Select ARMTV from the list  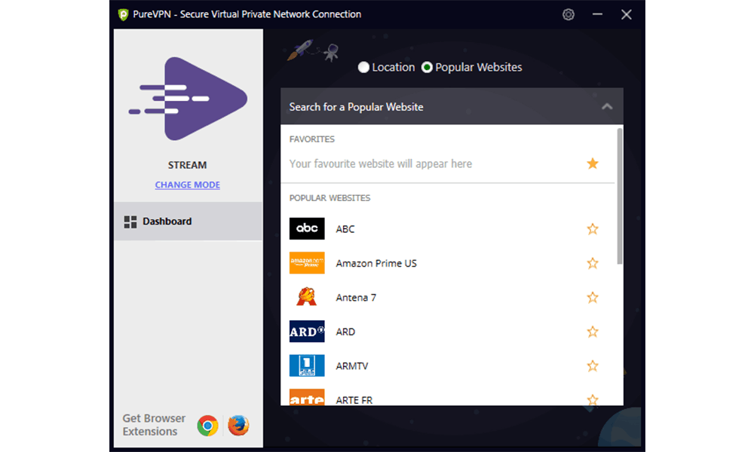[447, 366]
